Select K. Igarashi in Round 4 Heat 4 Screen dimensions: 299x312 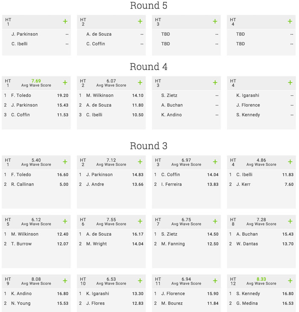(248, 95)
